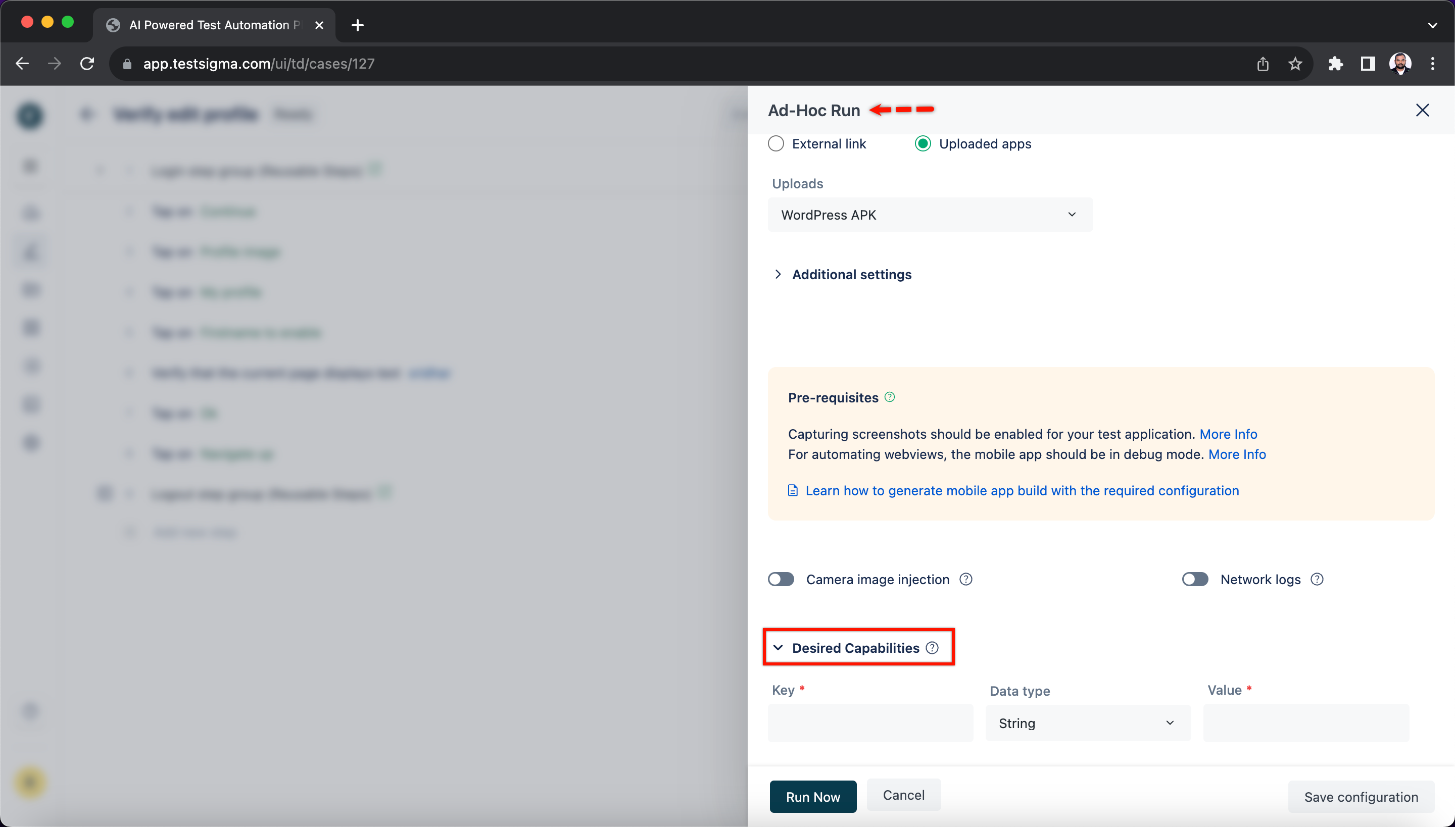Go back with the browser back arrow
1455x827 pixels.
click(x=22, y=64)
